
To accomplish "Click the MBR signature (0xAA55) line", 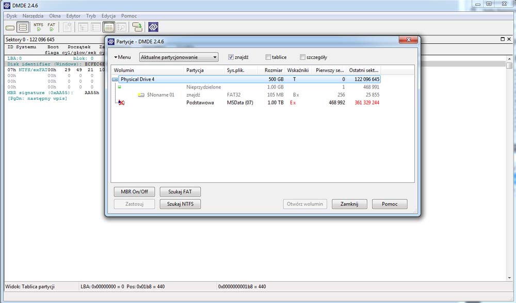I will [53, 93].
